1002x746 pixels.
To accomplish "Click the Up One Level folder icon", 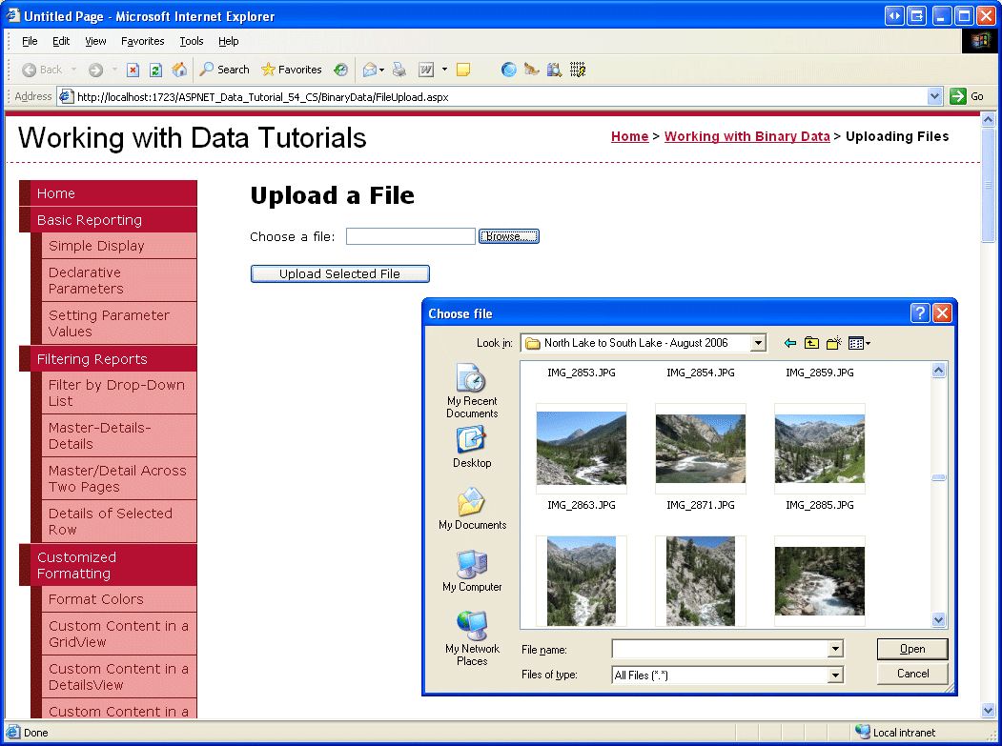I will pos(811,343).
